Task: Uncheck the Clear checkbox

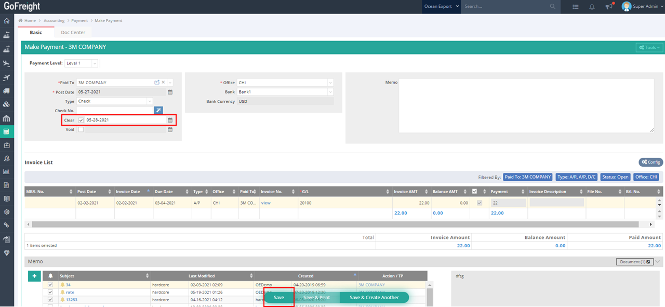Action: point(81,120)
